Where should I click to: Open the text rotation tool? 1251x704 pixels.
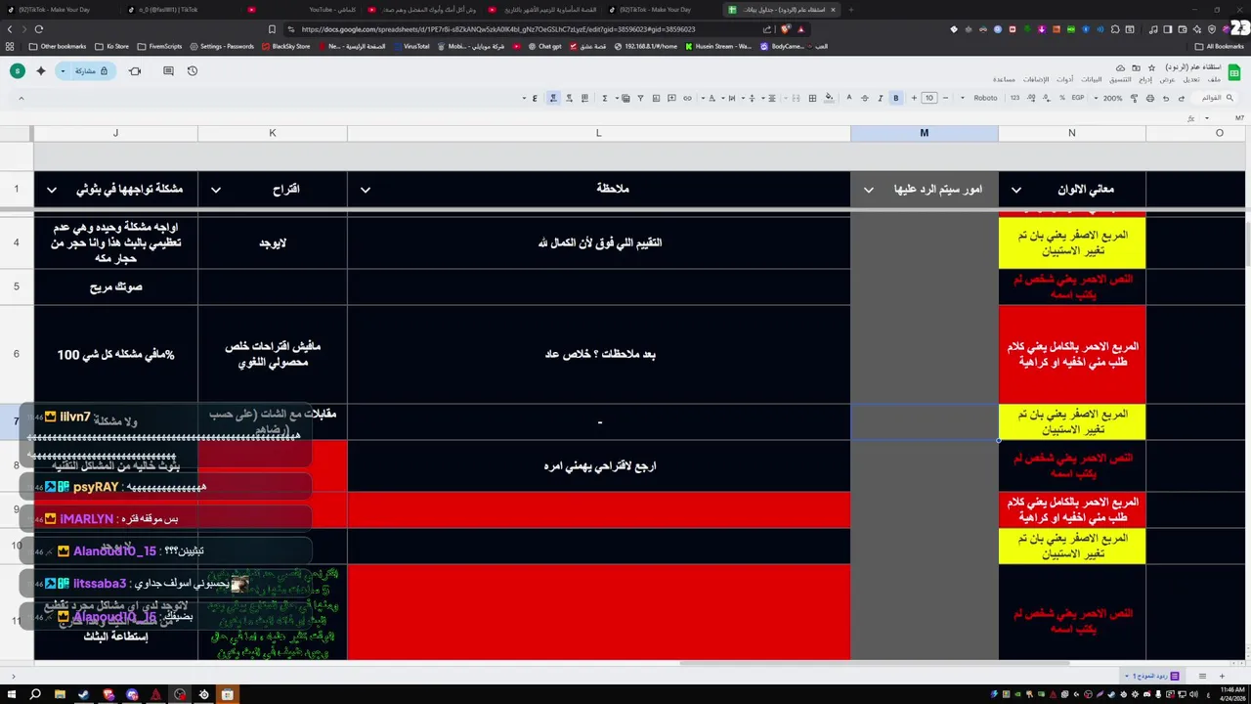[x=712, y=98]
